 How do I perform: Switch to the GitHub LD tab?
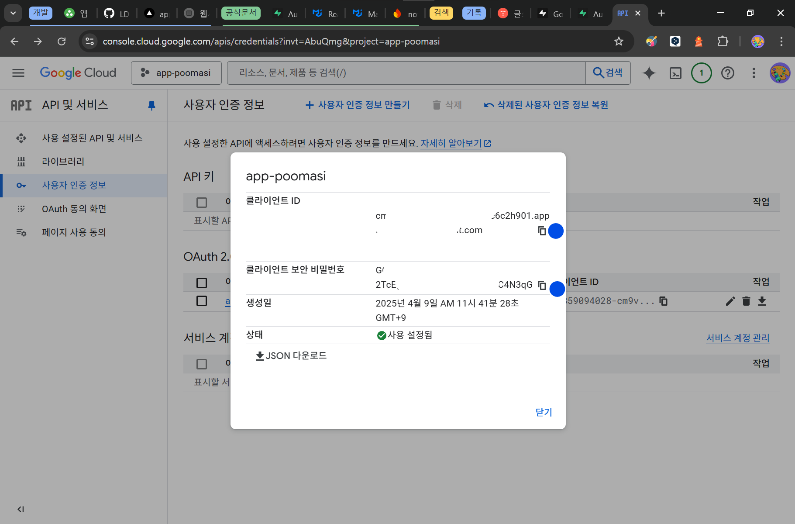tap(117, 14)
